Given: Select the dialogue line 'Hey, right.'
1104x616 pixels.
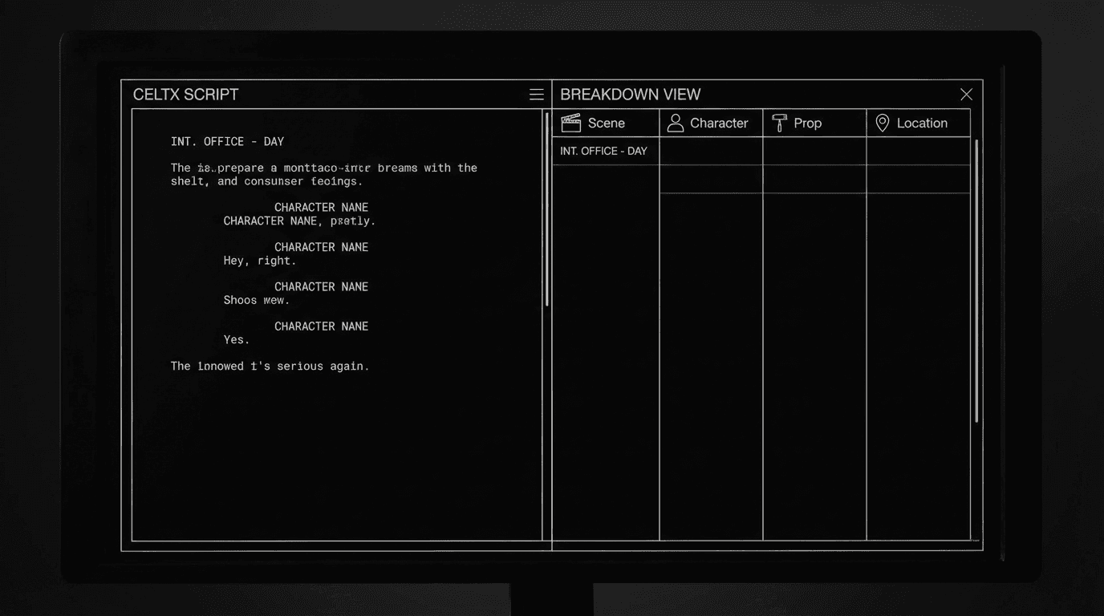Looking at the screenshot, I should click(259, 260).
